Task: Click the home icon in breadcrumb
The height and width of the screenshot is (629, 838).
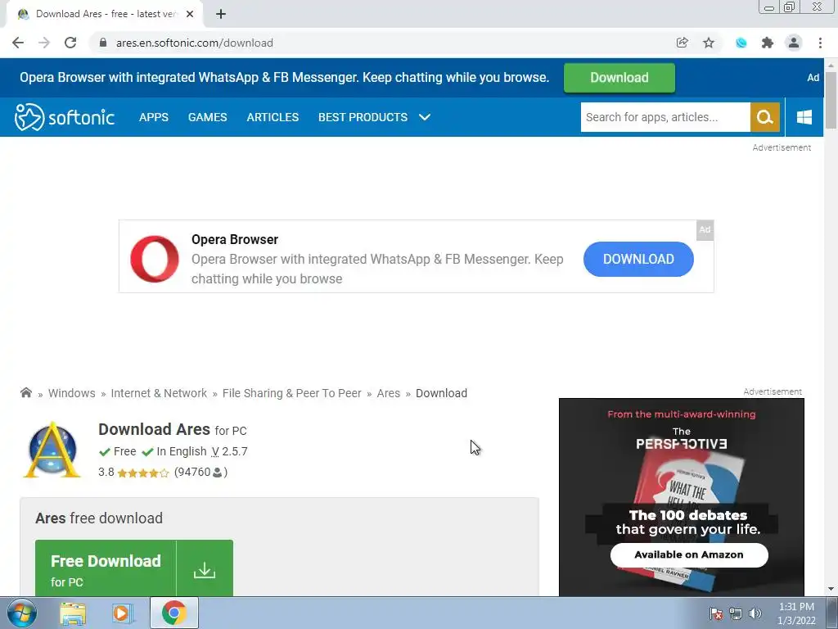Action: coord(25,392)
